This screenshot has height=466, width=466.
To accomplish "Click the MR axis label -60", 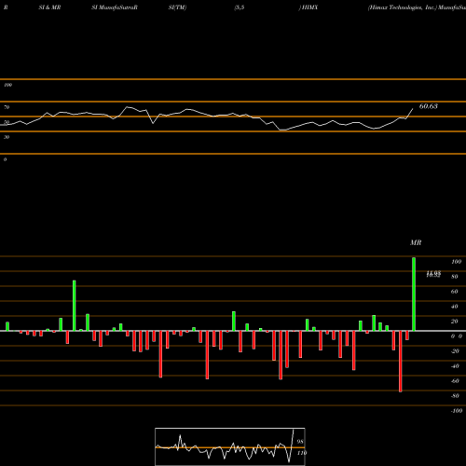I will pyautogui.click(x=455, y=381).
